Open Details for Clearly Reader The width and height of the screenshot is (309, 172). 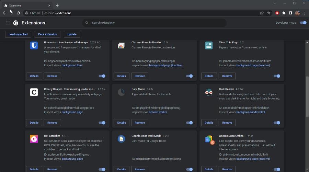(34, 123)
